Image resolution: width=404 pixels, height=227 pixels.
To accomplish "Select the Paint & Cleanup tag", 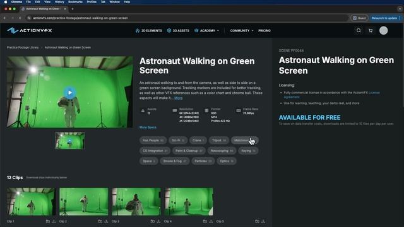I will tap(189, 151).
